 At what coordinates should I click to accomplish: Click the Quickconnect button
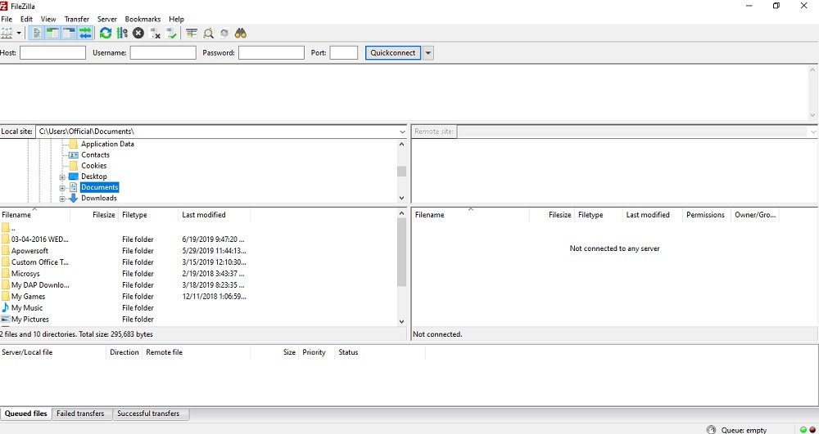tap(393, 52)
